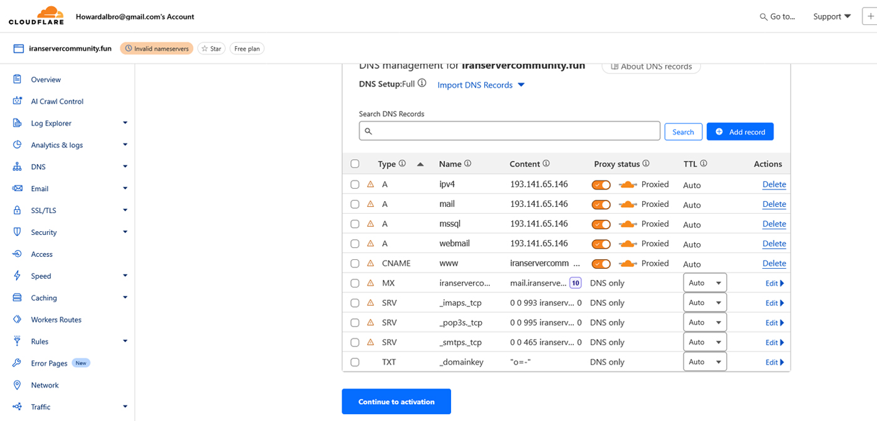Click the Speed lightning bolt icon
This screenshot has height=421, width=877.
point(18,276)
